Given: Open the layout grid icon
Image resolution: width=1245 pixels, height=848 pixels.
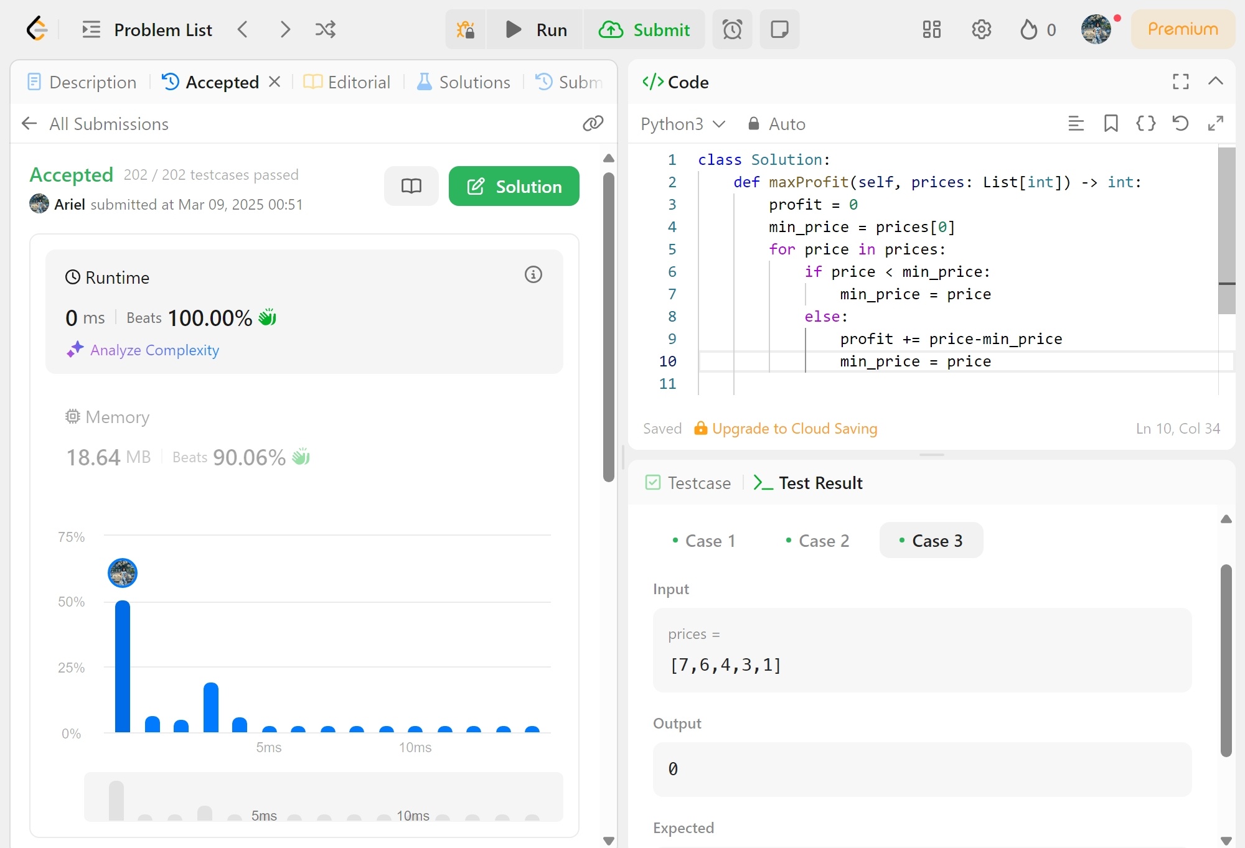Looking at the screenshot, I should tap(931, 29).
